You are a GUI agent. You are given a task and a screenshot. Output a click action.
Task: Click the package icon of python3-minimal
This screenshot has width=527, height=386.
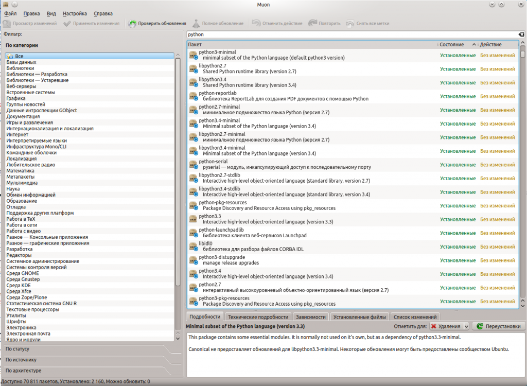194,55
